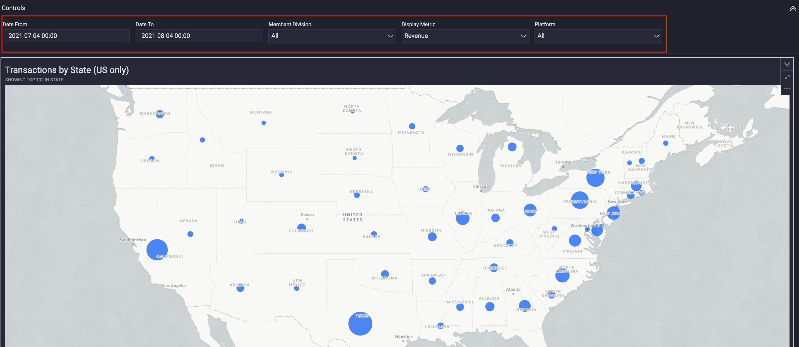Select the Louisiana bubble on the map
This screenshot has height=347, width=799.
coord(441,326)
